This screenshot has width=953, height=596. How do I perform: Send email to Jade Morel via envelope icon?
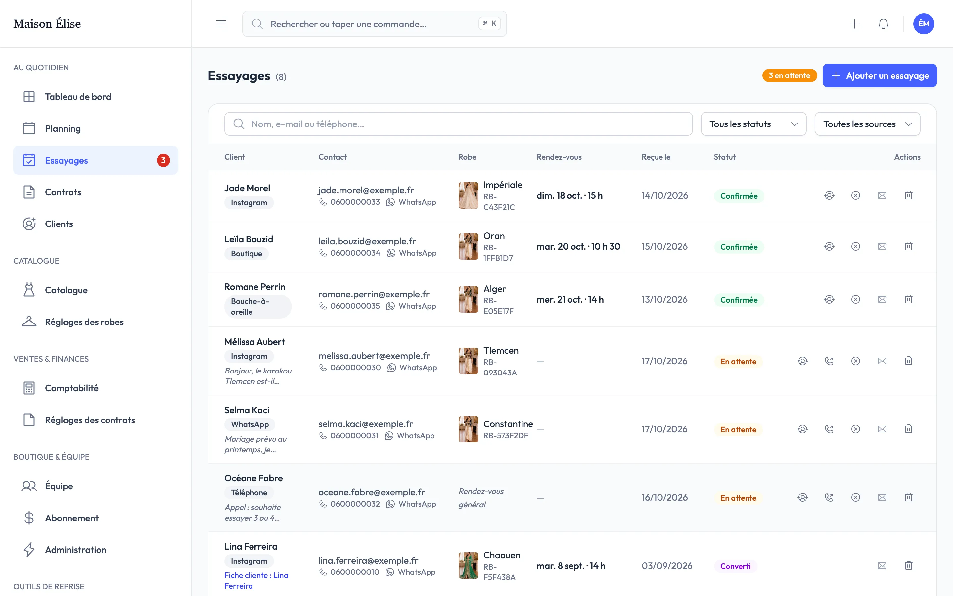point(882,195)
